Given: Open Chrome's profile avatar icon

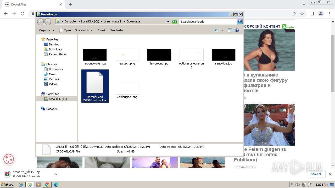Looking at the screenshot, I should 321,14.
